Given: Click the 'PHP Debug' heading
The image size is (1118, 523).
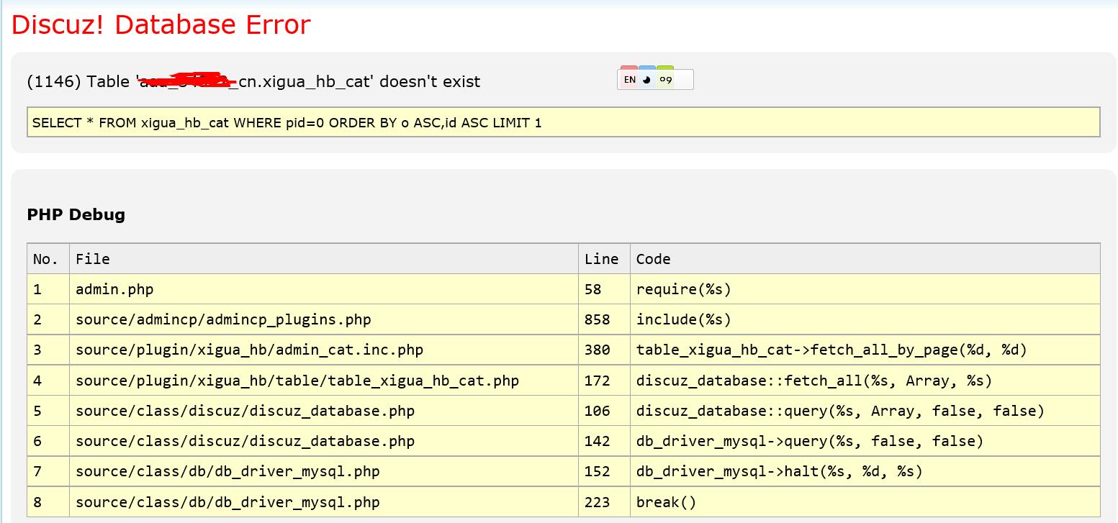Looking at the screenshot, I should pos(76,214).
